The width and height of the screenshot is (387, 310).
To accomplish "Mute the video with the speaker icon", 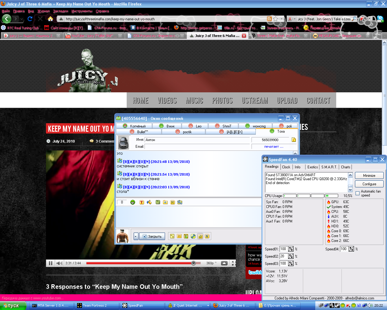I will (x=59, y=263).
